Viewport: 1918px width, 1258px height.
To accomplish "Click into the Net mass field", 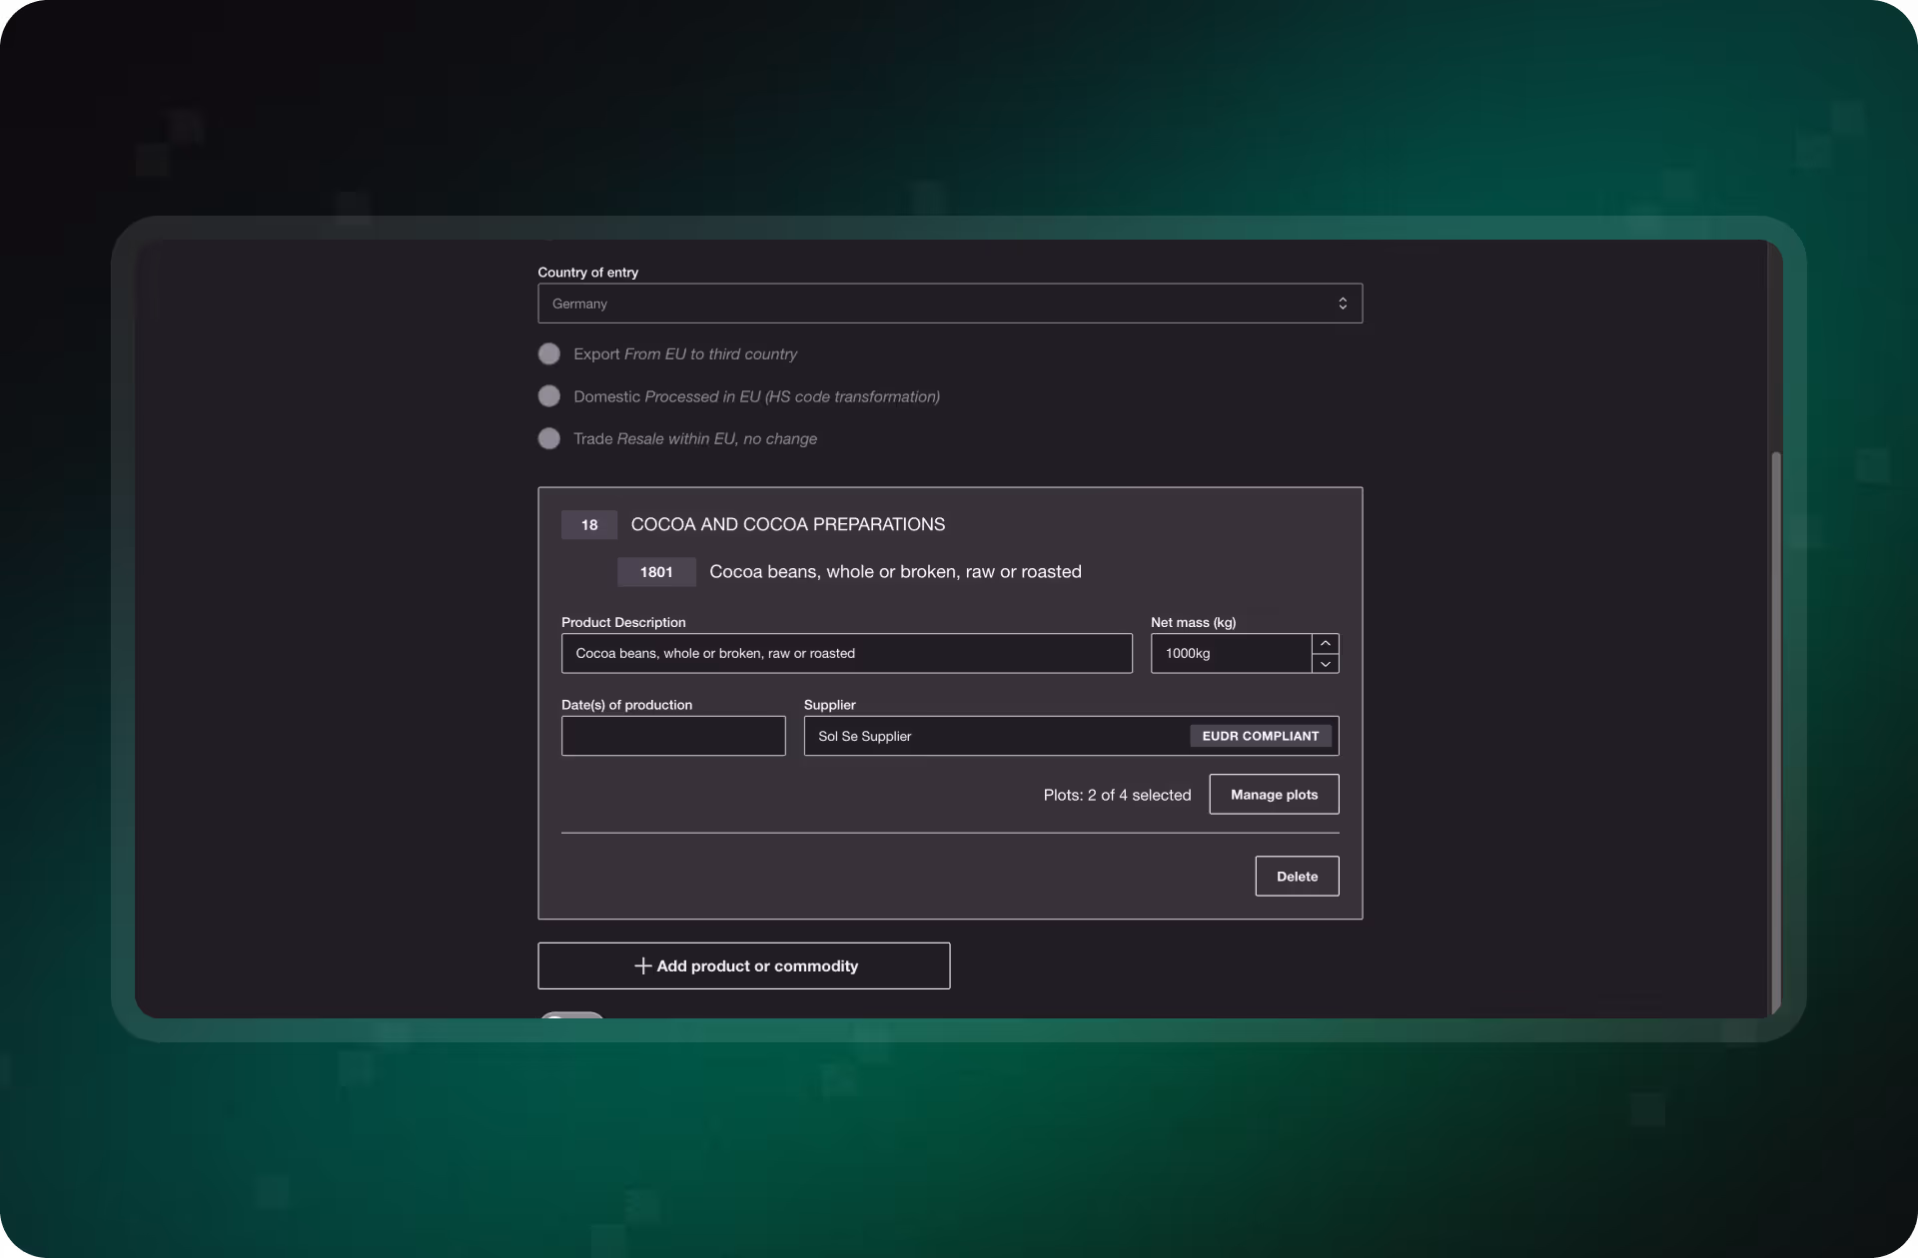I will (1230, 654).
